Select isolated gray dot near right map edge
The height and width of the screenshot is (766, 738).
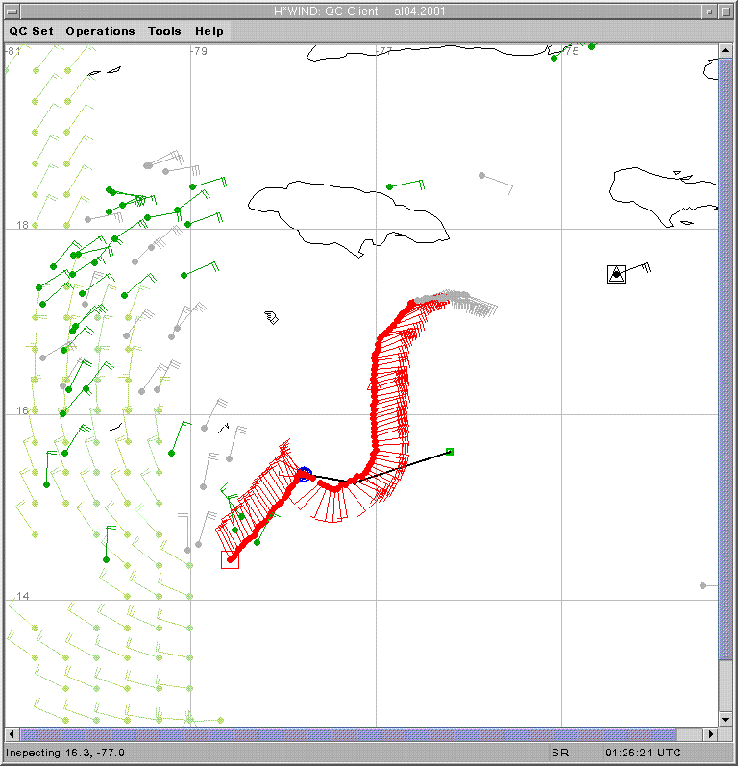tap(703, 585)
